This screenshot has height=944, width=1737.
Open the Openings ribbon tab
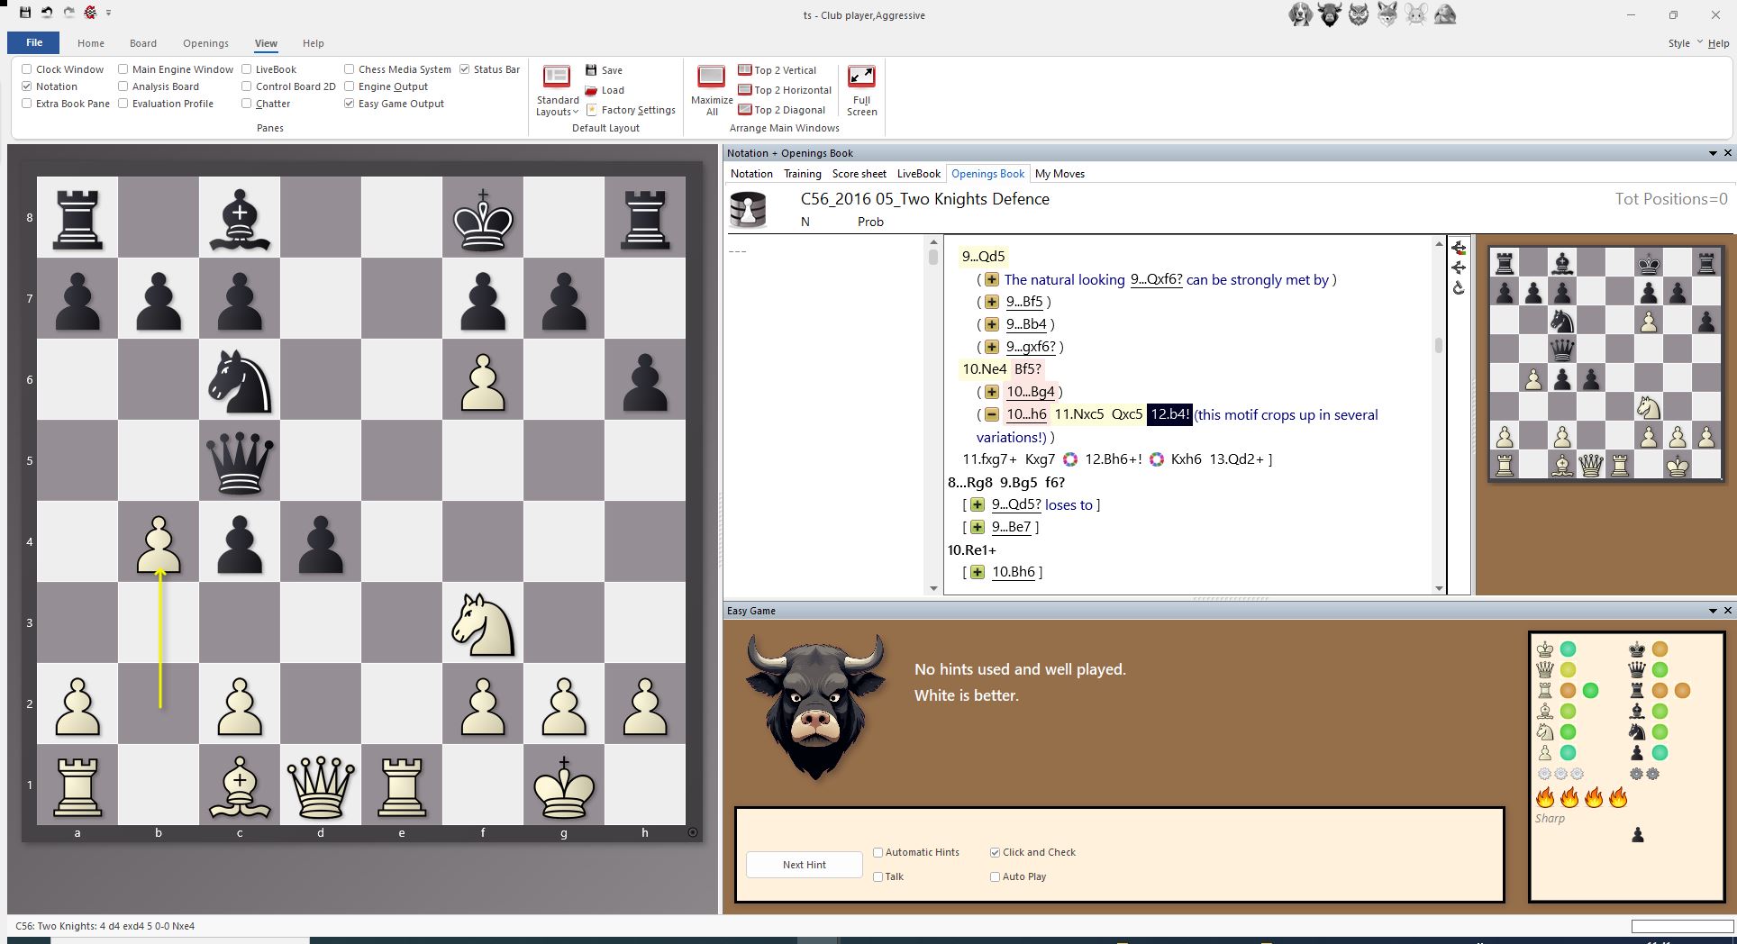tap(205, 43)
